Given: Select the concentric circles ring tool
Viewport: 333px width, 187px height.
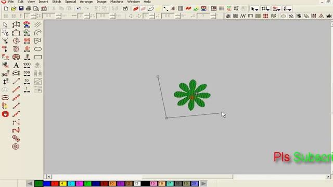Looking at the screenshot, I should (x=16, y=146).
